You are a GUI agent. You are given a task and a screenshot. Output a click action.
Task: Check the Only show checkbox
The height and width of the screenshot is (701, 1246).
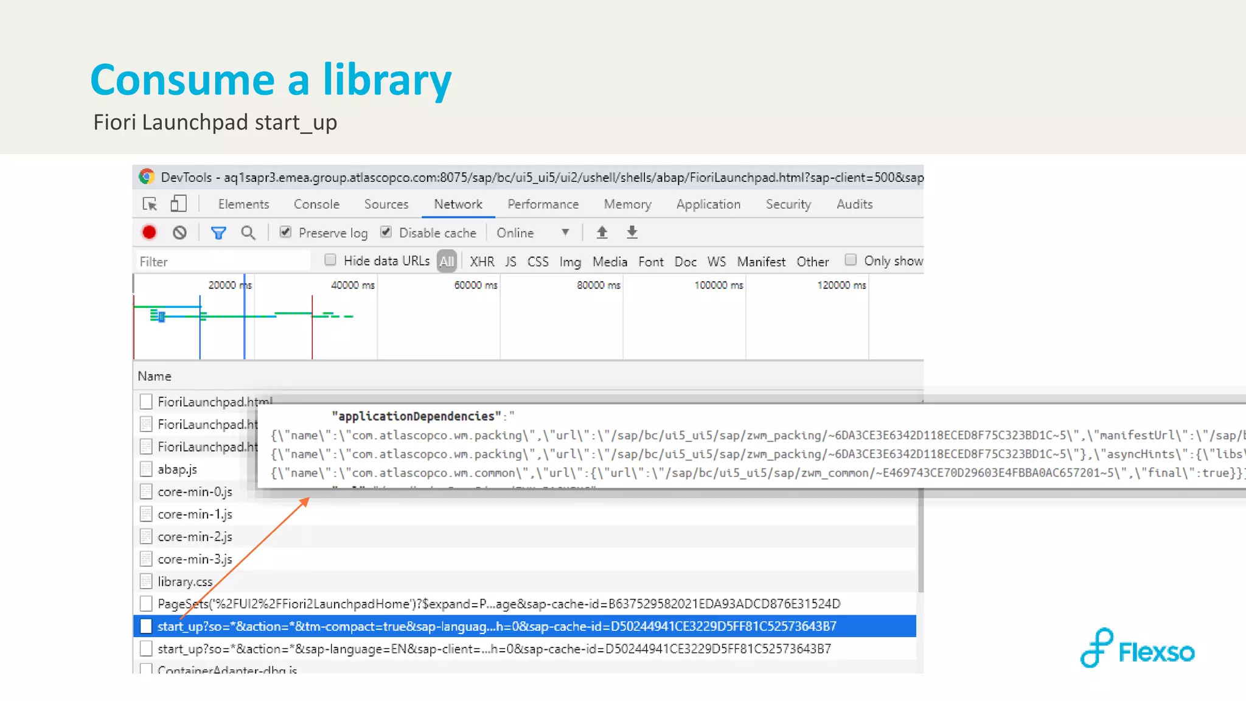pyautogui.click(x=851, y=260)
